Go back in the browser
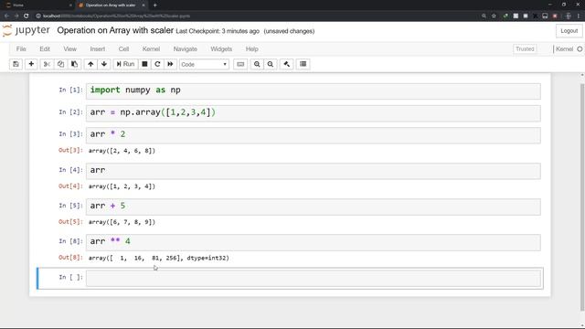Viewport: 585px width, 329px height. tap(6, 16)
